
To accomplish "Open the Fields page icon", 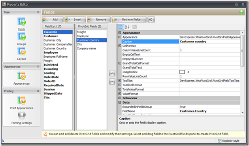I will 22,21.
